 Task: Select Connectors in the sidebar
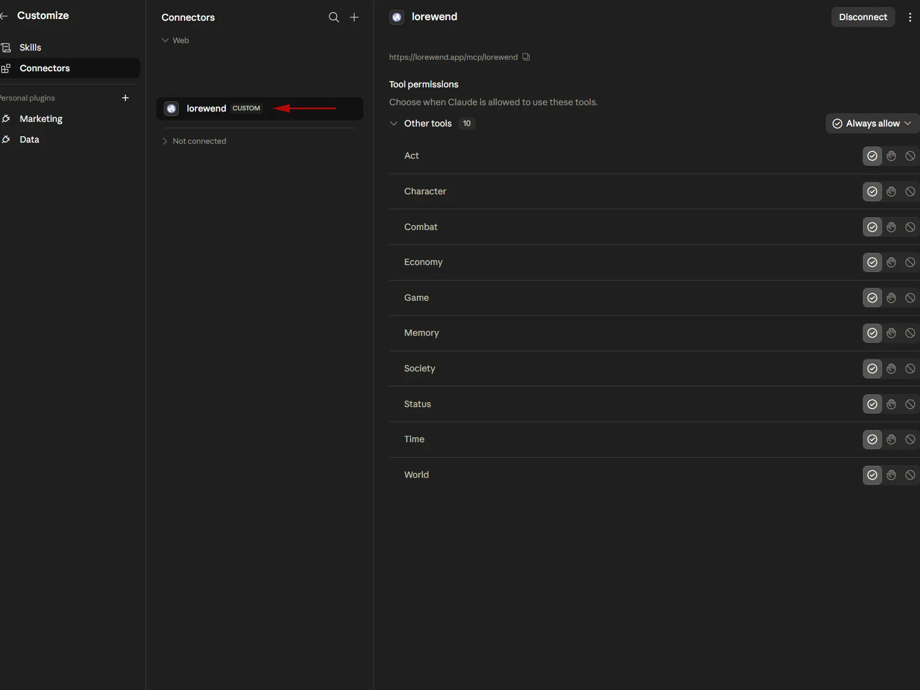coord(69,68)
